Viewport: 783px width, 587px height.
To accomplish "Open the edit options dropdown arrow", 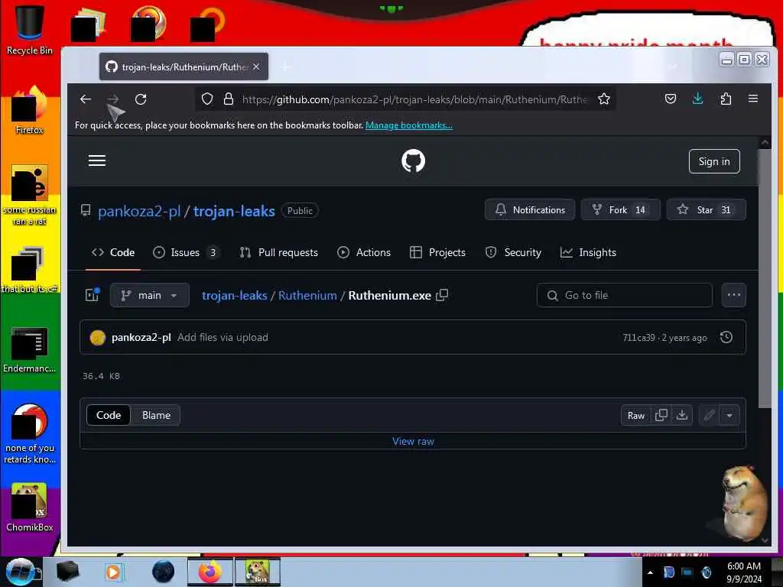I will [x=729, y=415].
